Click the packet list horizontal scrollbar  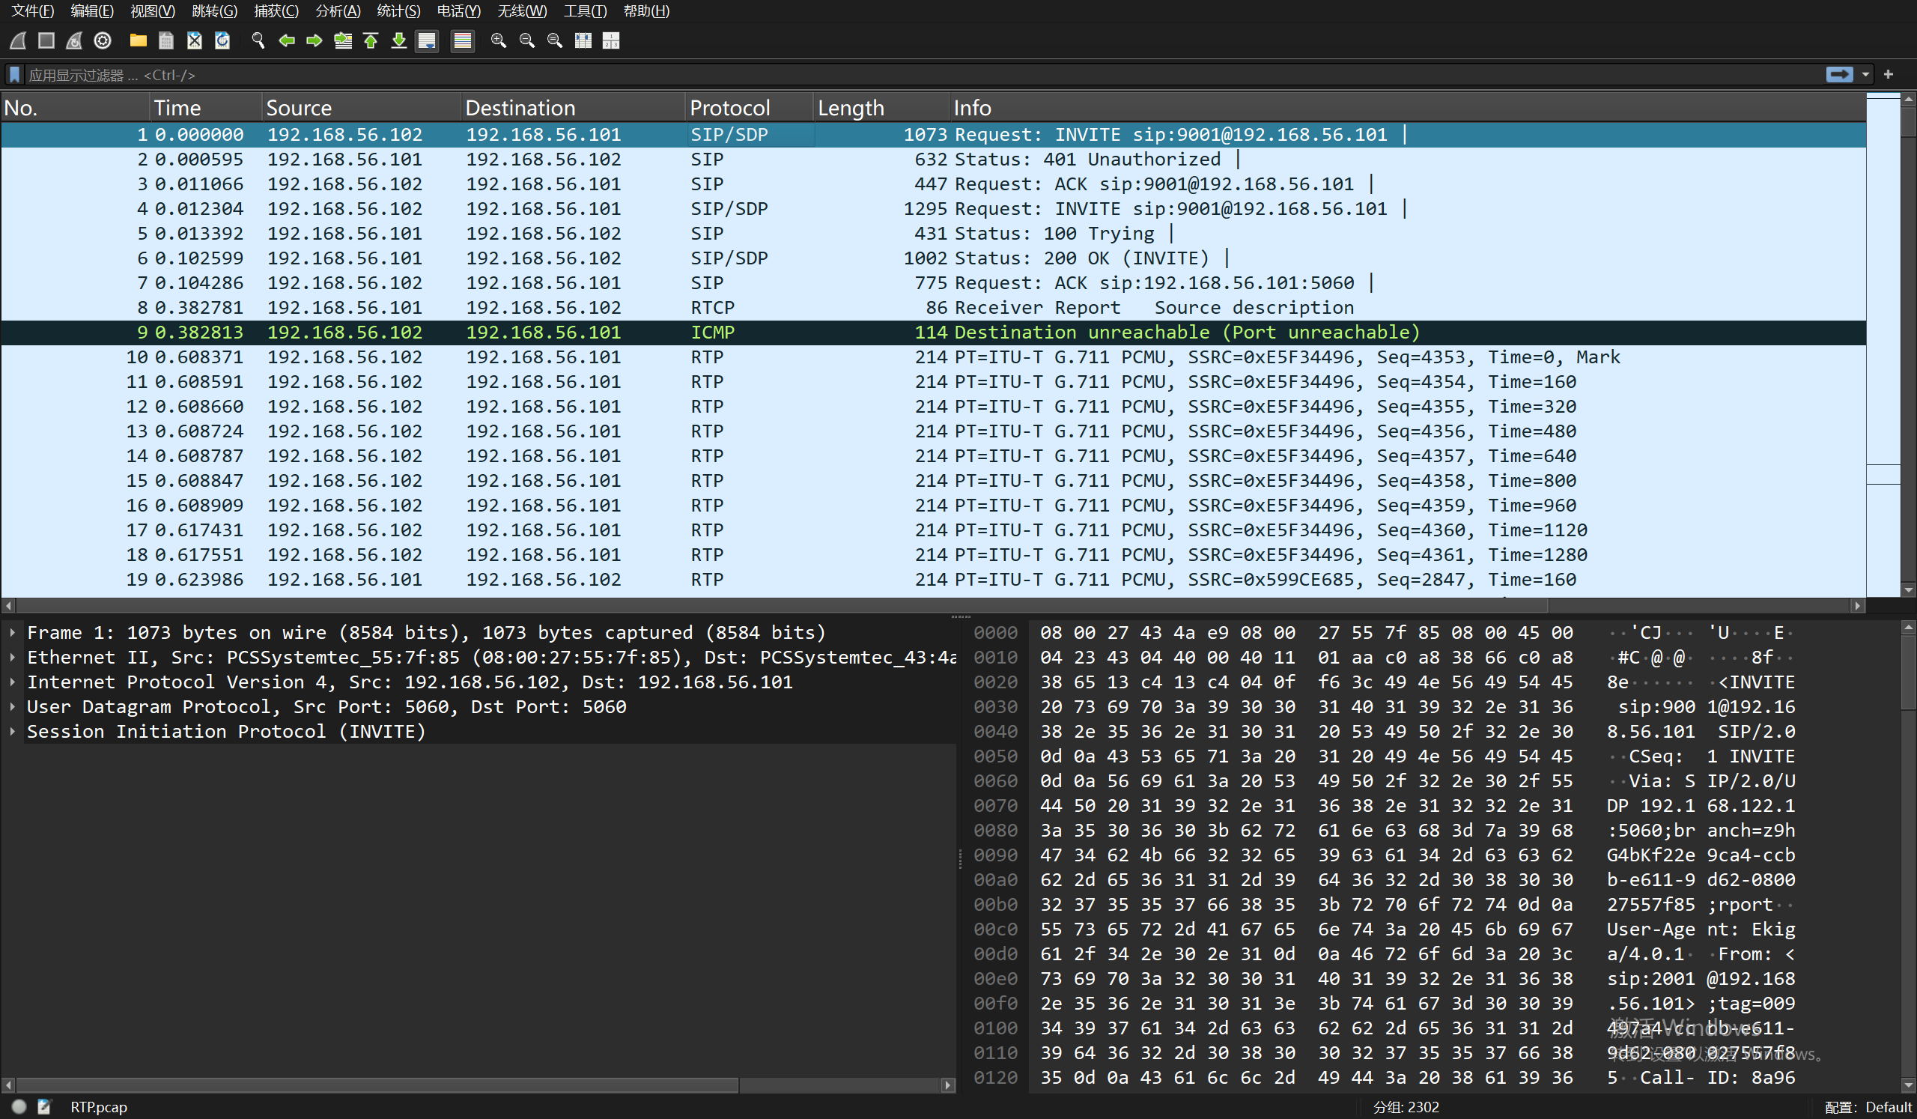[x=781, y=605]
